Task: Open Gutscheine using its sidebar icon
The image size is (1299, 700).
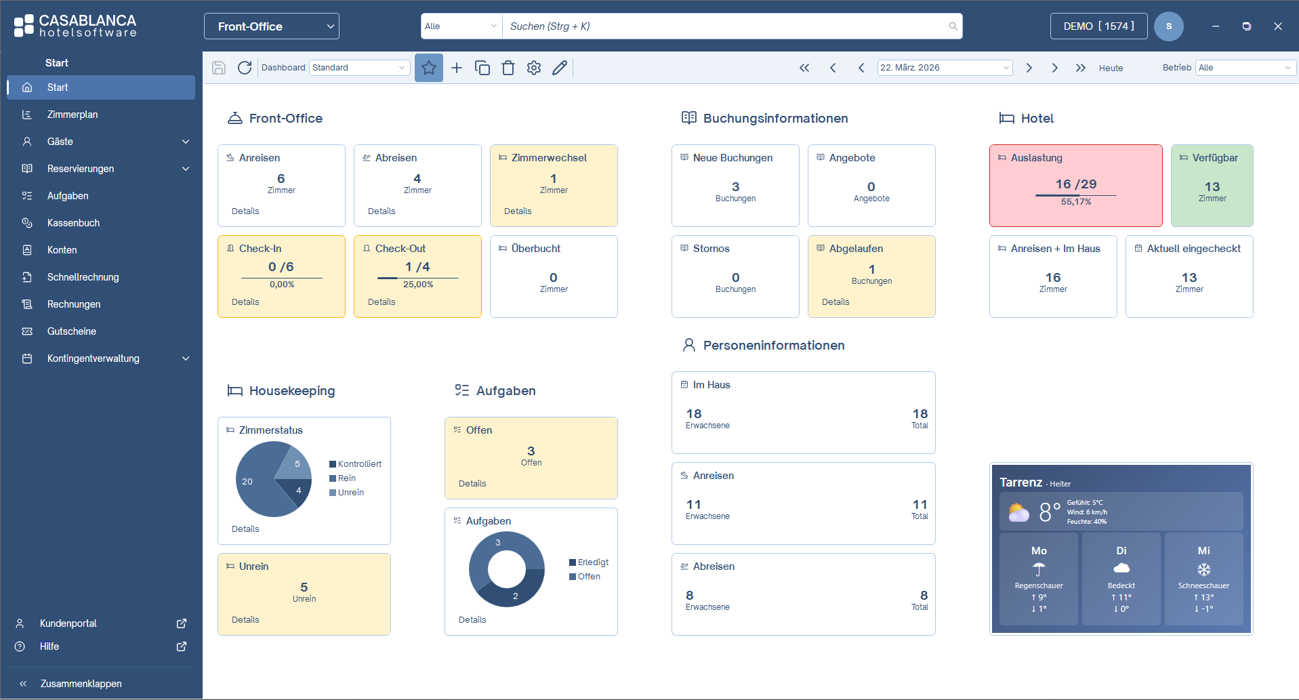Action: (x=27, y=331)
